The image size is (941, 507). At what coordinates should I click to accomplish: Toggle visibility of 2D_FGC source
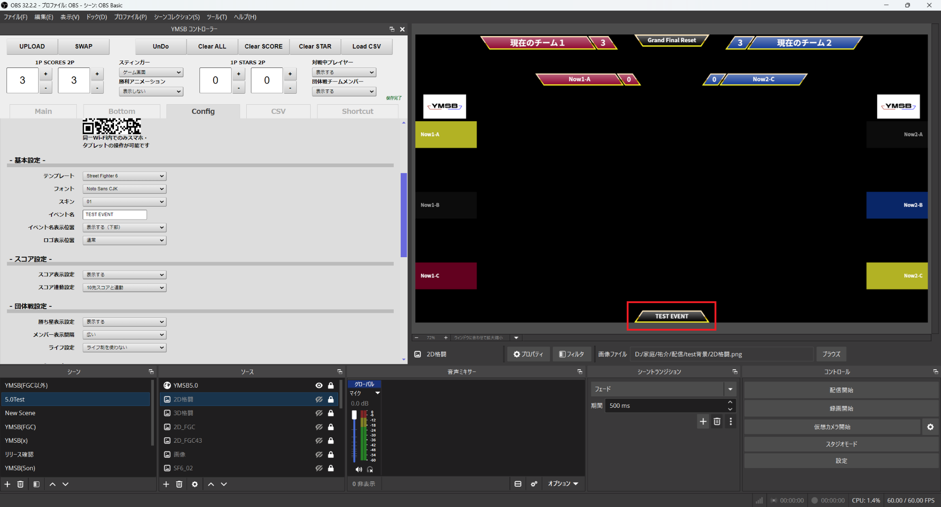pos(319,427)
